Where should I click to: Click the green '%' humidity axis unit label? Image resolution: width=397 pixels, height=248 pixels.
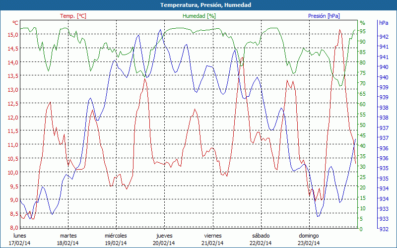(362, 23)
